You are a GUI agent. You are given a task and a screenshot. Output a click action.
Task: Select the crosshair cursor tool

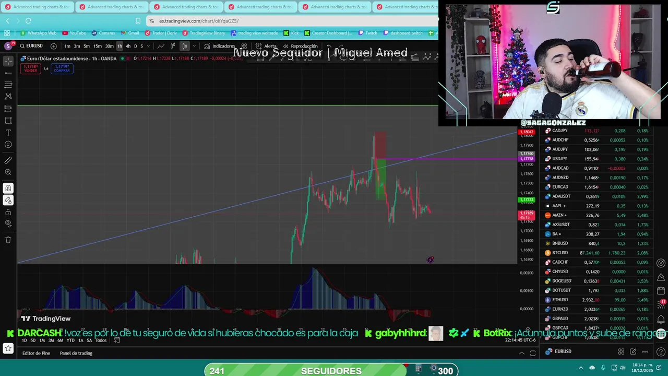coord(8,61)
